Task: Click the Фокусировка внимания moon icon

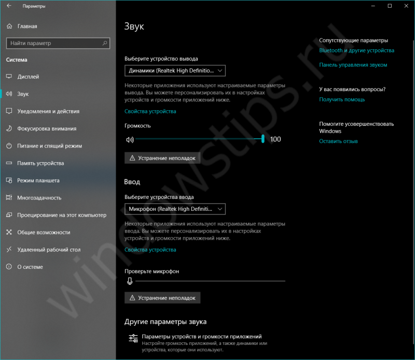Action: (x=9, y=128)
